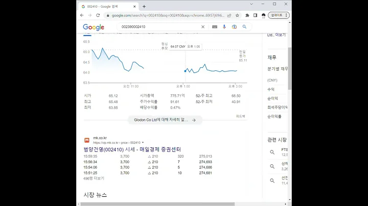Screen dimensions: 368x206
Task: Focus the Google search input field
Action: [x=159, y=27]
